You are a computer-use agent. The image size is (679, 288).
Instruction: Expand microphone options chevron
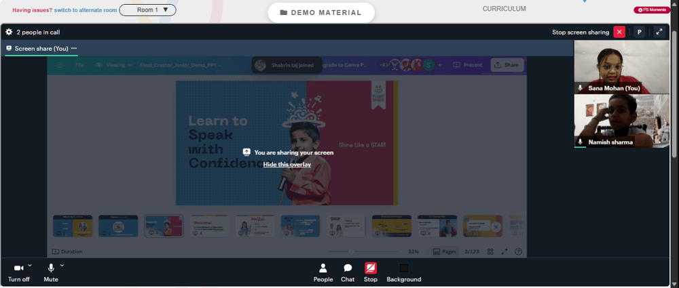click(62, 265)
